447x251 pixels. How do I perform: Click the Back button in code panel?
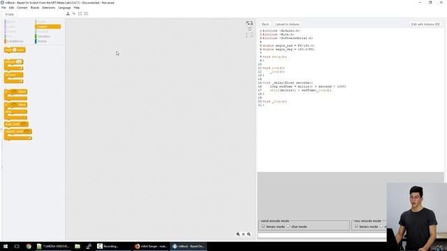point(265,24)
